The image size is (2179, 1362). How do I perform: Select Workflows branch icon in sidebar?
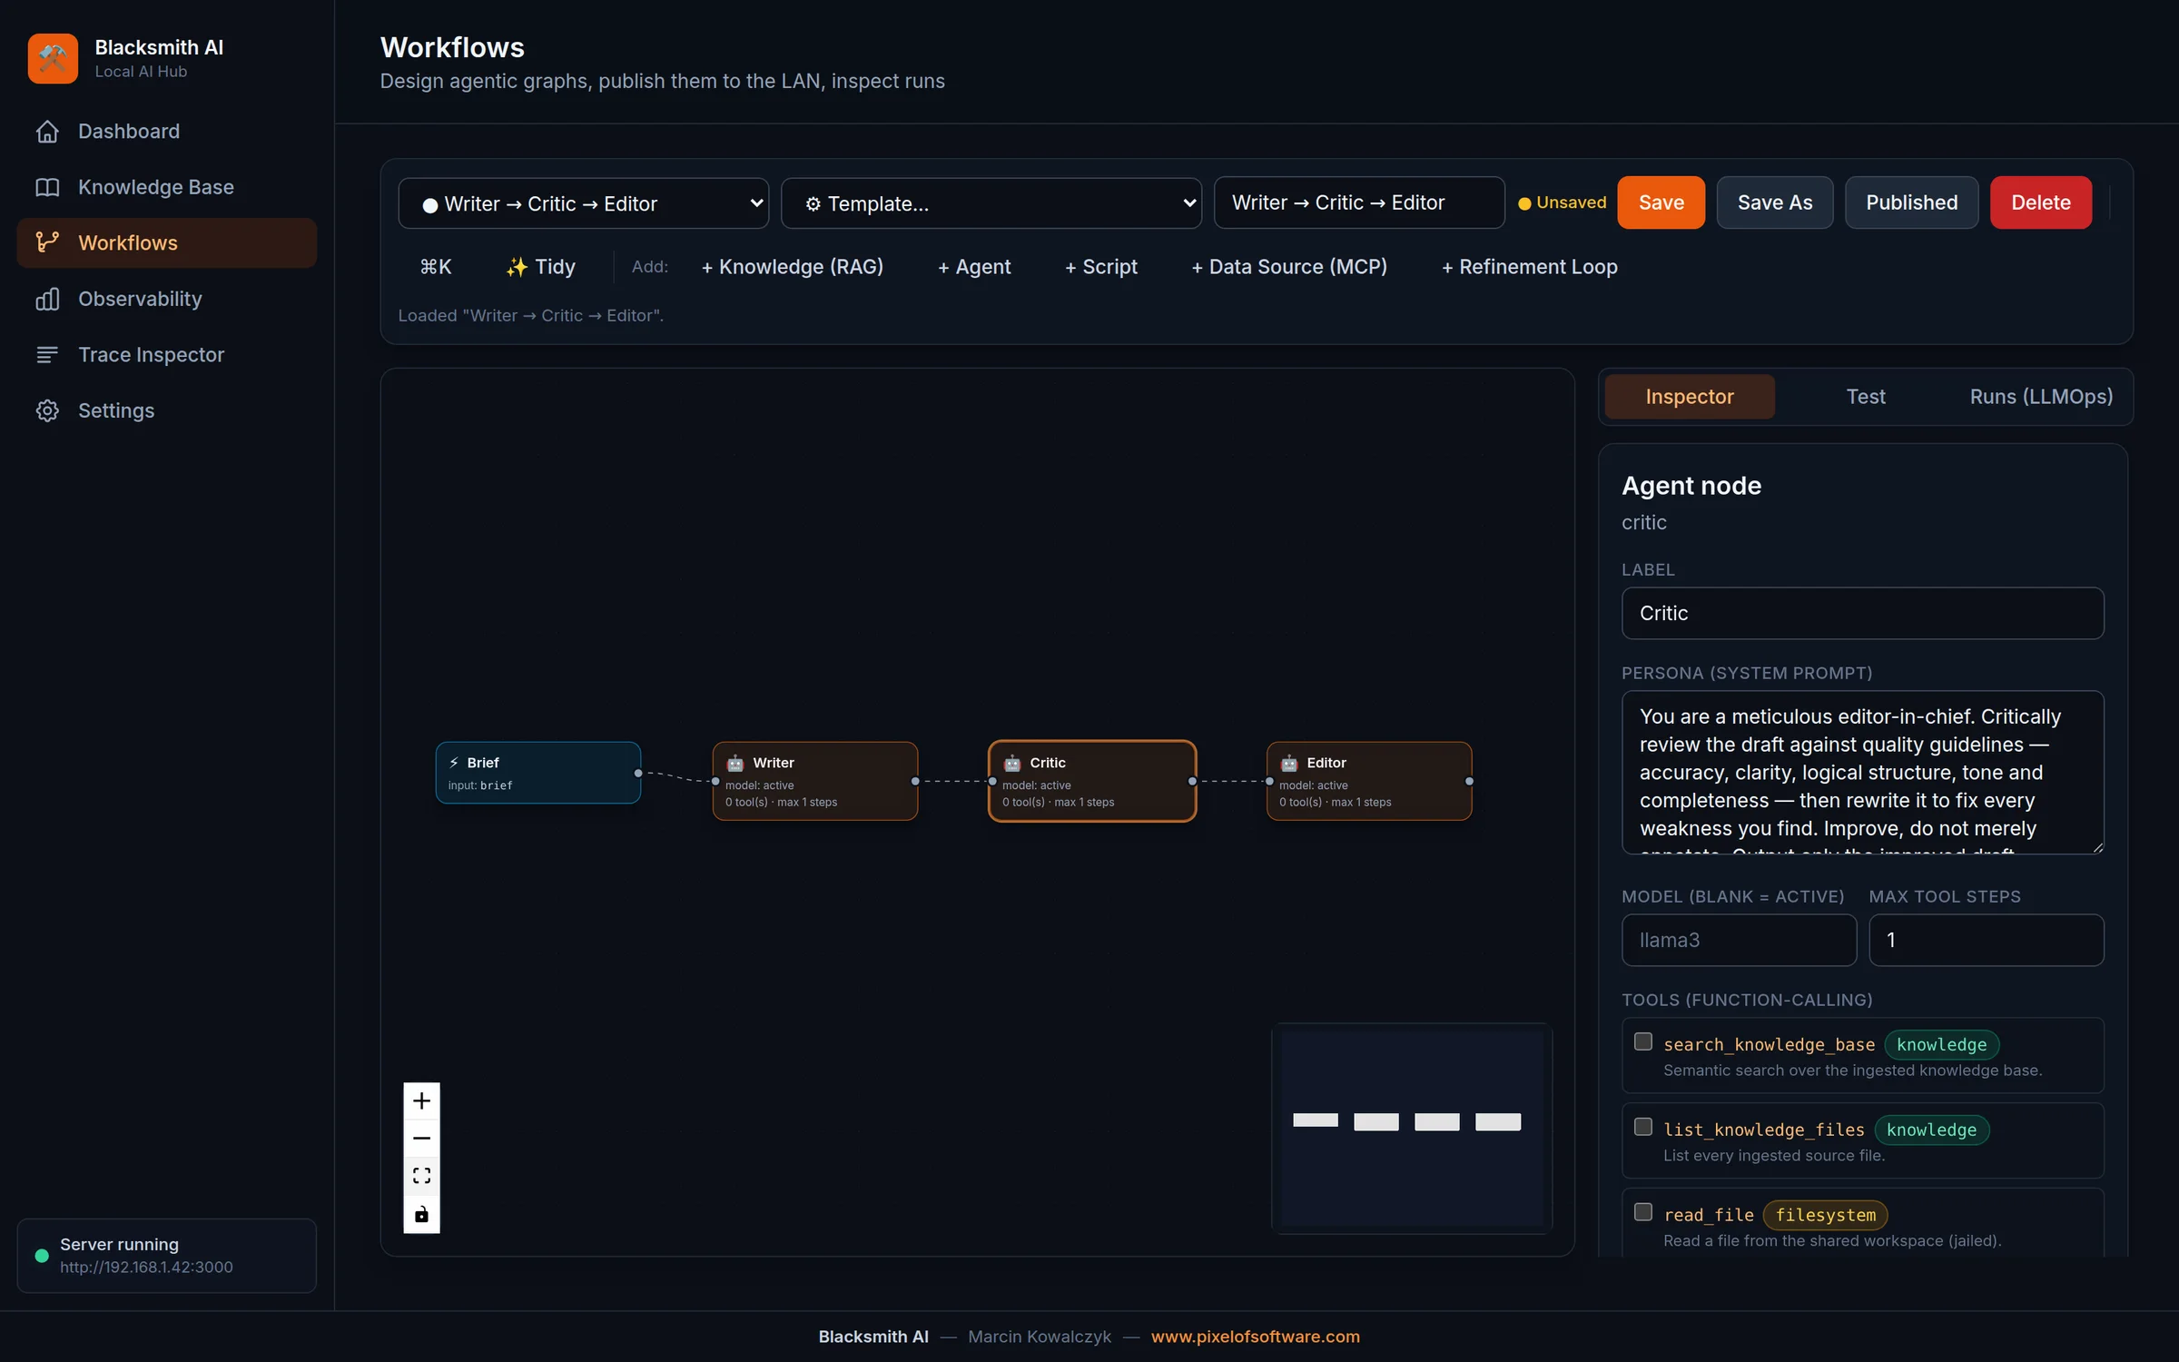pyautogui.click(x=47, y=242)
